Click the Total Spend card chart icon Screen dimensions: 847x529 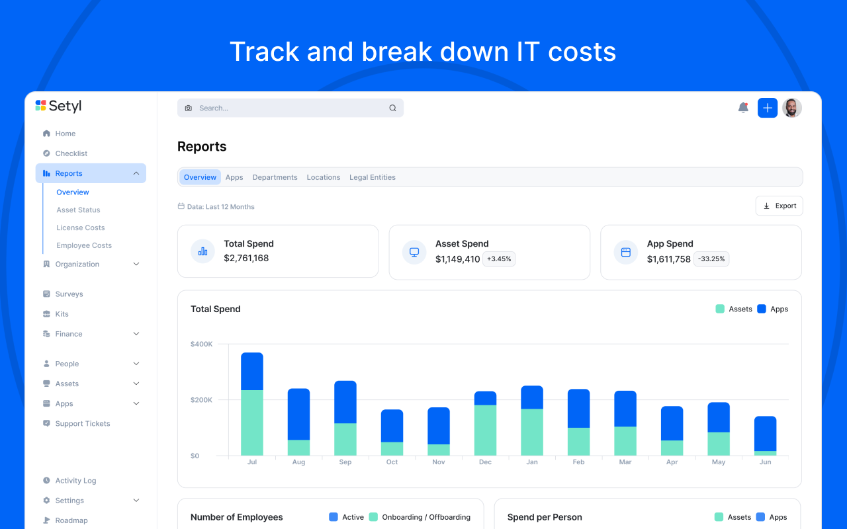coord(202,251)
